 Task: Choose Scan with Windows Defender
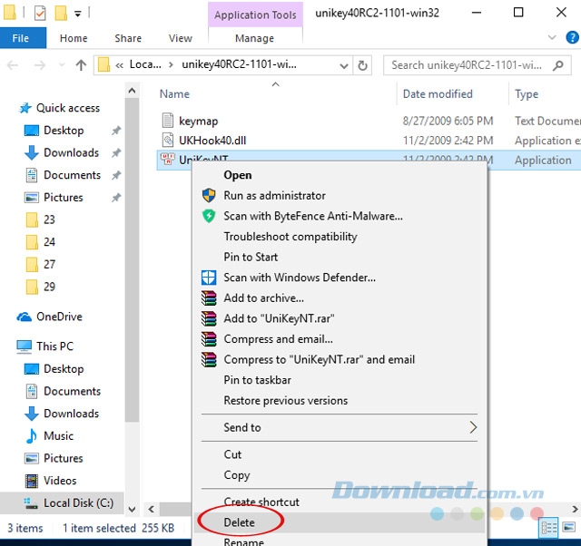300,278
